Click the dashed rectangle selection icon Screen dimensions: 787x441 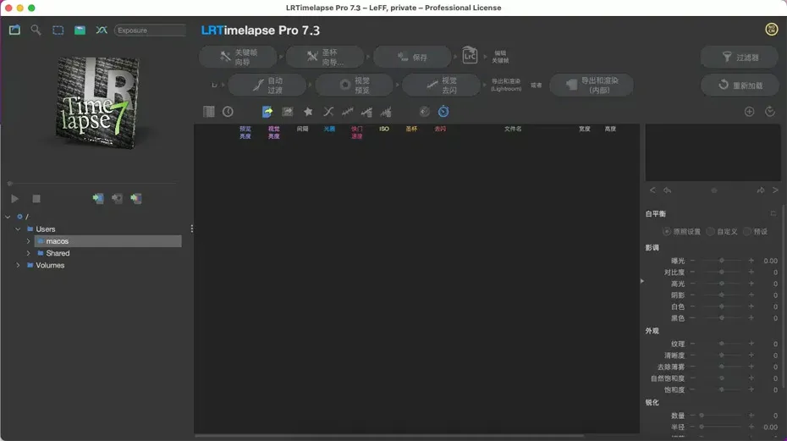pos(58,30)
